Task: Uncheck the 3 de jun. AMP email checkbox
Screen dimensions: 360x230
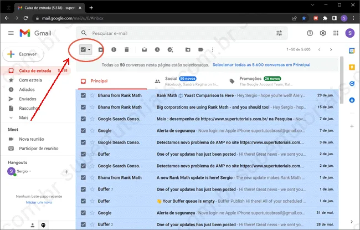Action: click(x=83, y=142)
